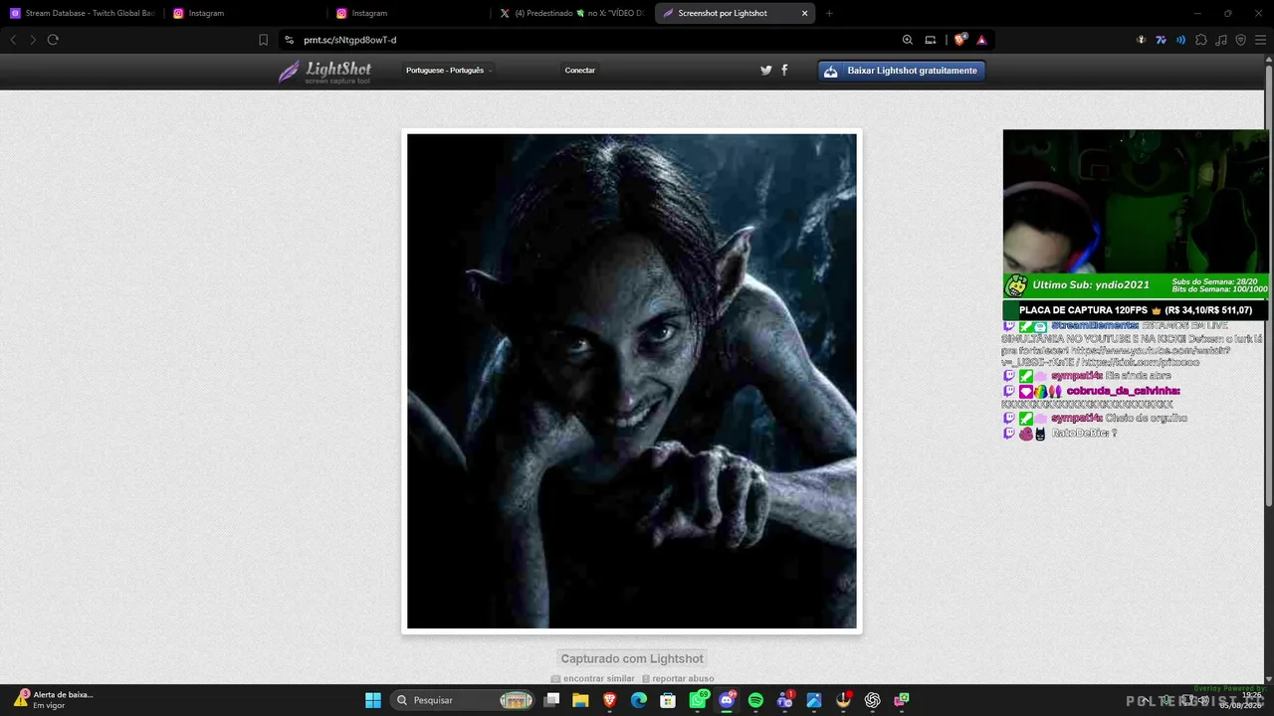Bookmark this page
Viewport: 1274px width, 716px height.
pos(263,40)
